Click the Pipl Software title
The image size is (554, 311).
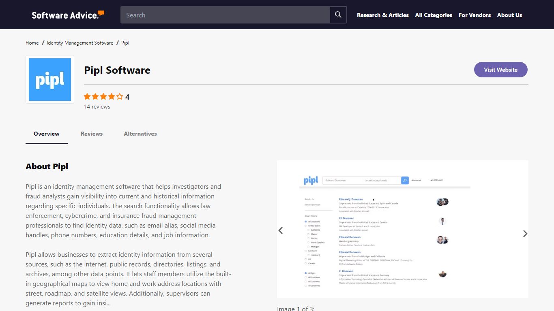coord(117,70)
